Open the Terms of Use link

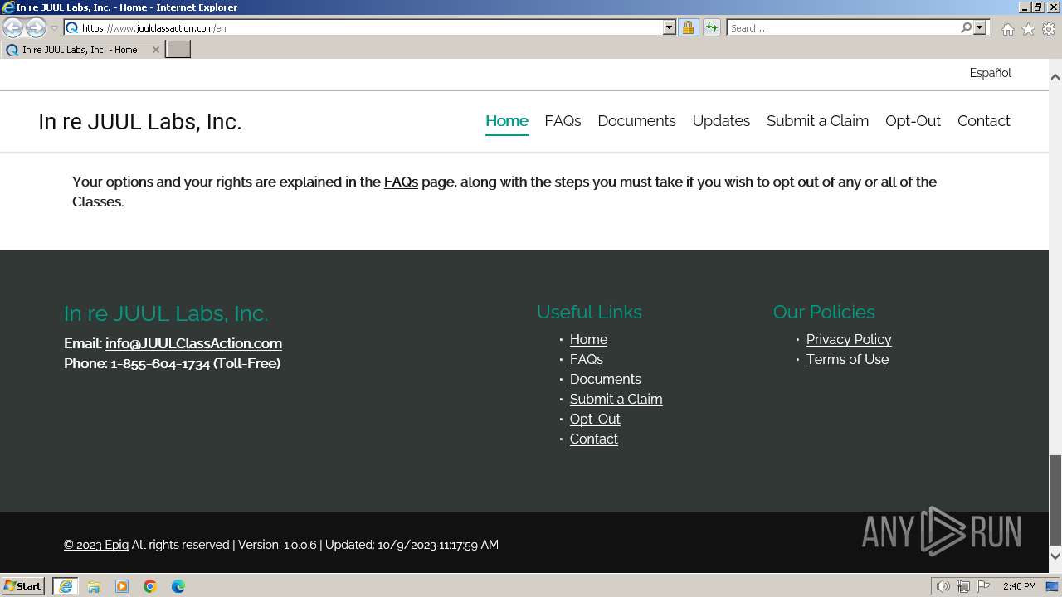(x=847, y=359)
